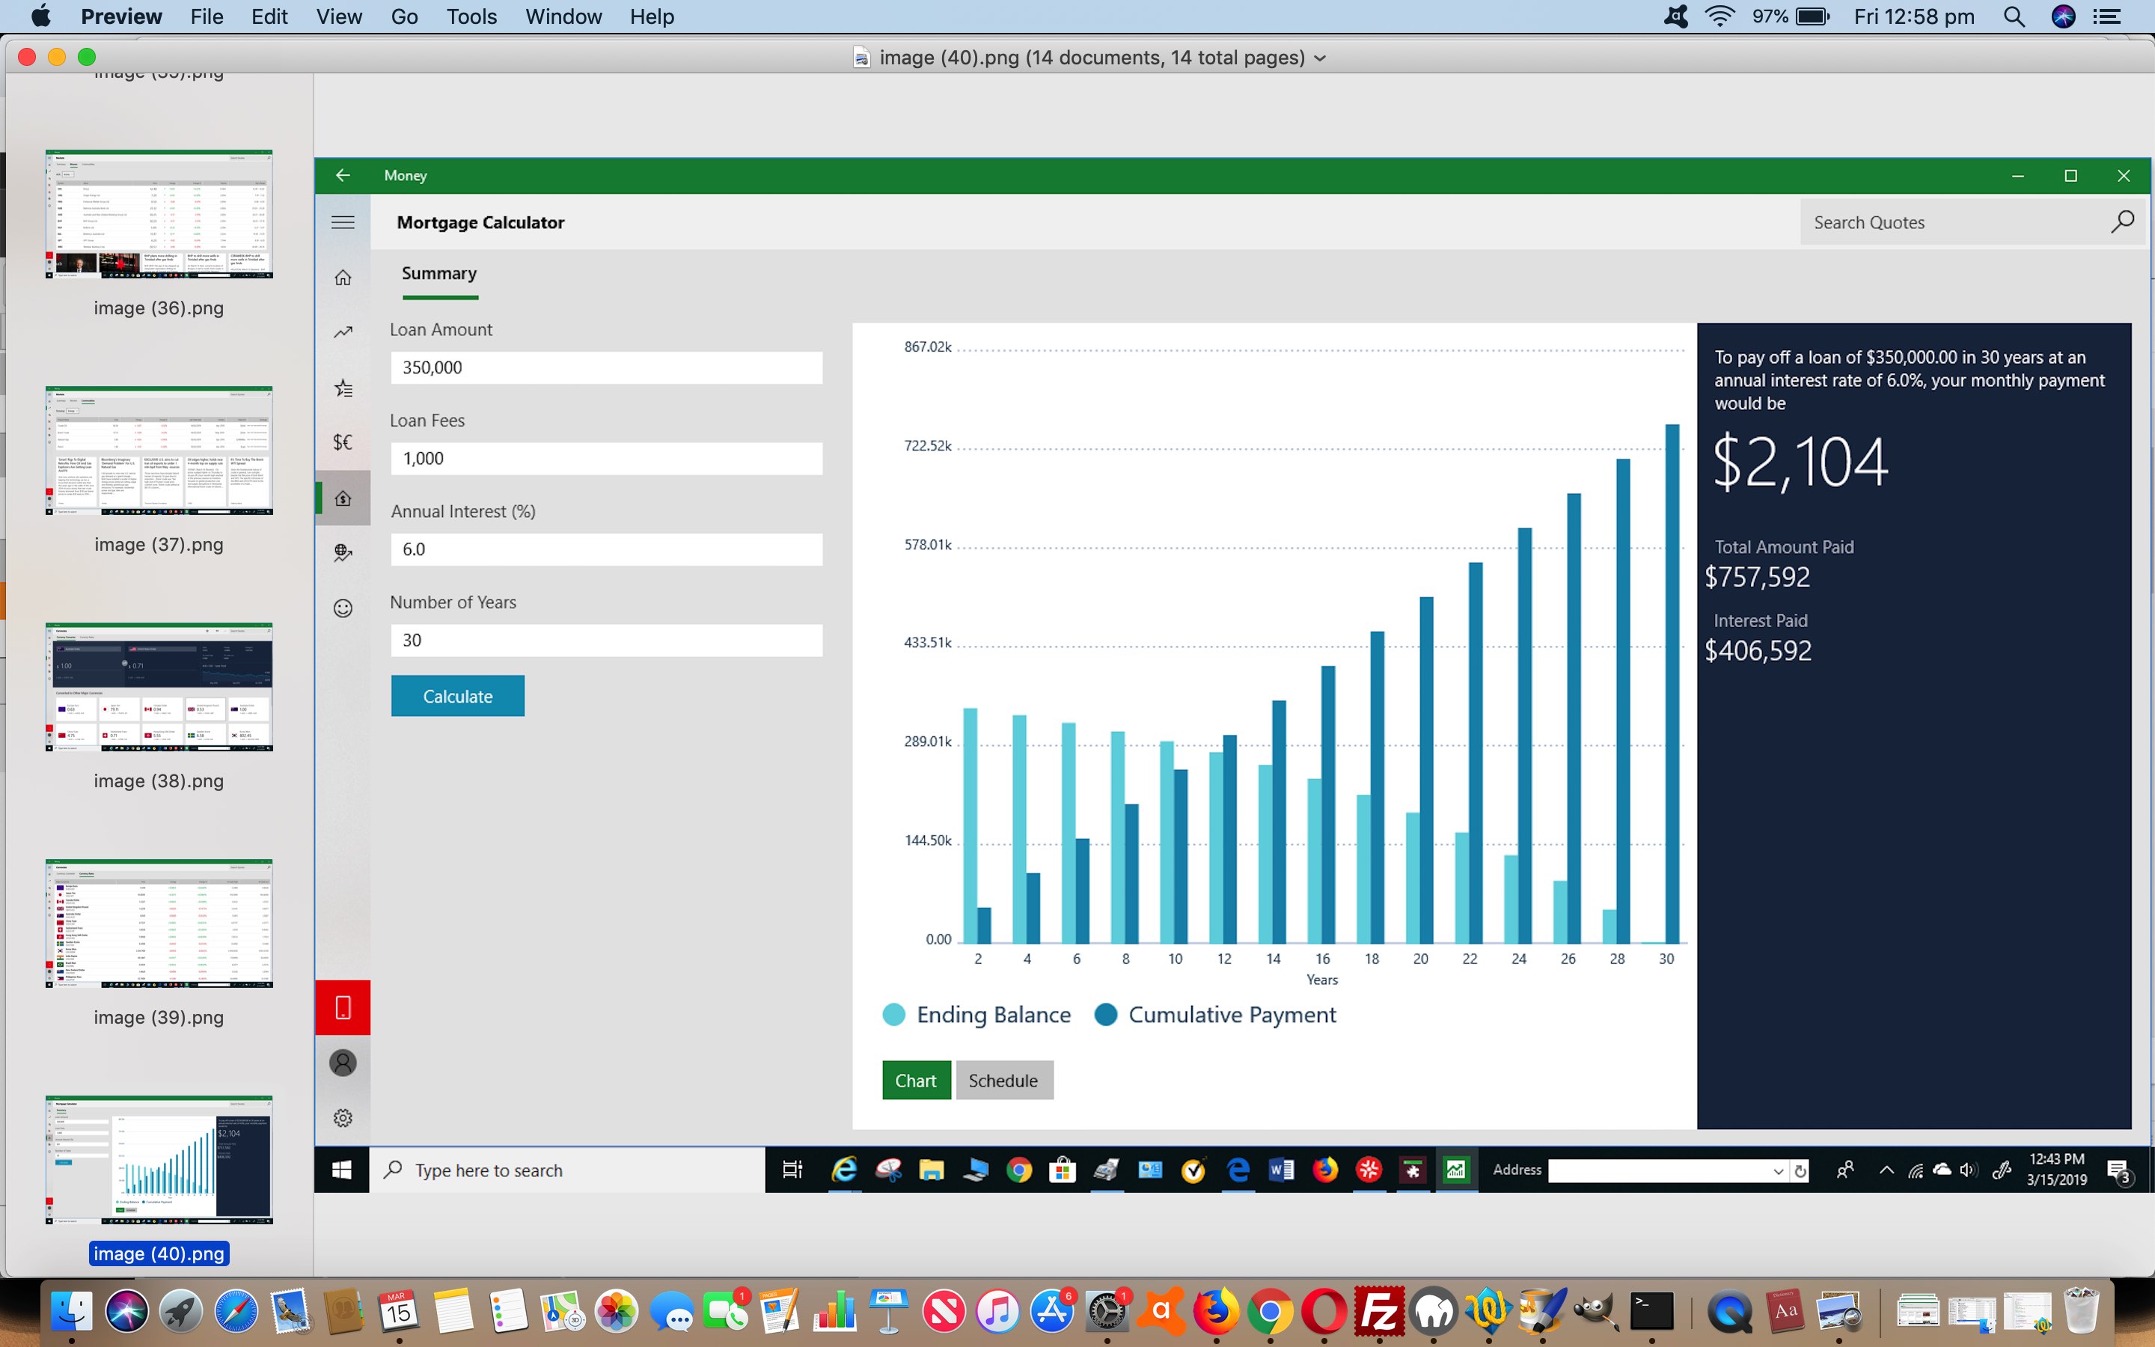Click the Money back arrow
The height and width of the screenshot is (1347, 2155).
pos(343,176)
